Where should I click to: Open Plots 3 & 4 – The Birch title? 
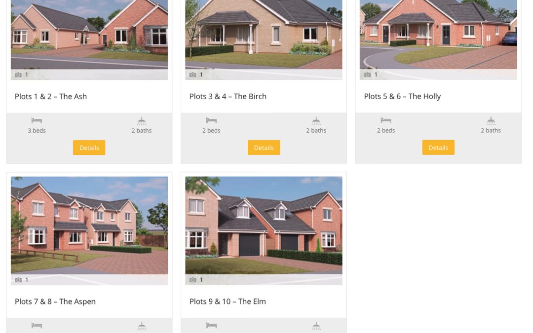click(x=228, y=97)
